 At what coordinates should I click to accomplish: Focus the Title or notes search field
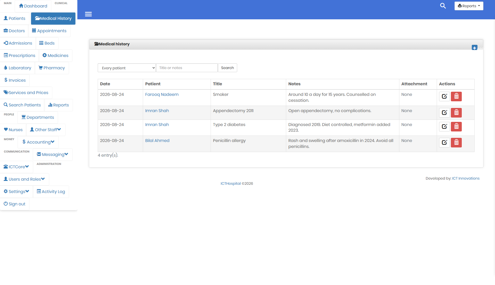click(x=187, y=68)
